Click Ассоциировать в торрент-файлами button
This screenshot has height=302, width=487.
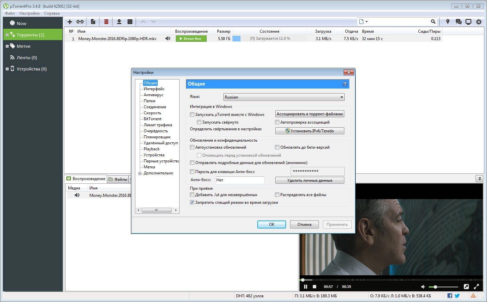click(309, 114)
